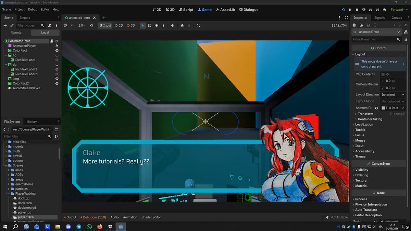
Task: Click the Firefox icon in the taskbar
Action: [100, 227]
